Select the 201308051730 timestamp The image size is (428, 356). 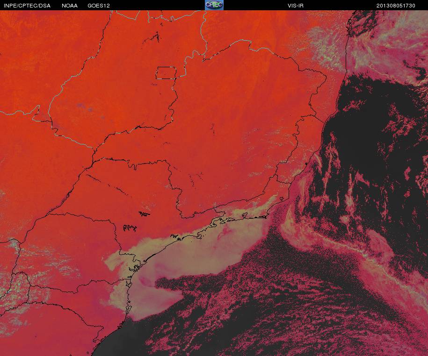click(396, 6)
